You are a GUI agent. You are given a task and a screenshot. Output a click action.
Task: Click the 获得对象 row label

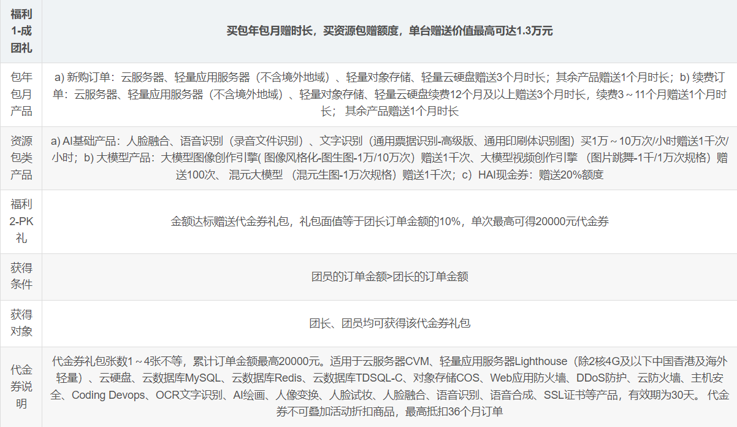(21, 323)
